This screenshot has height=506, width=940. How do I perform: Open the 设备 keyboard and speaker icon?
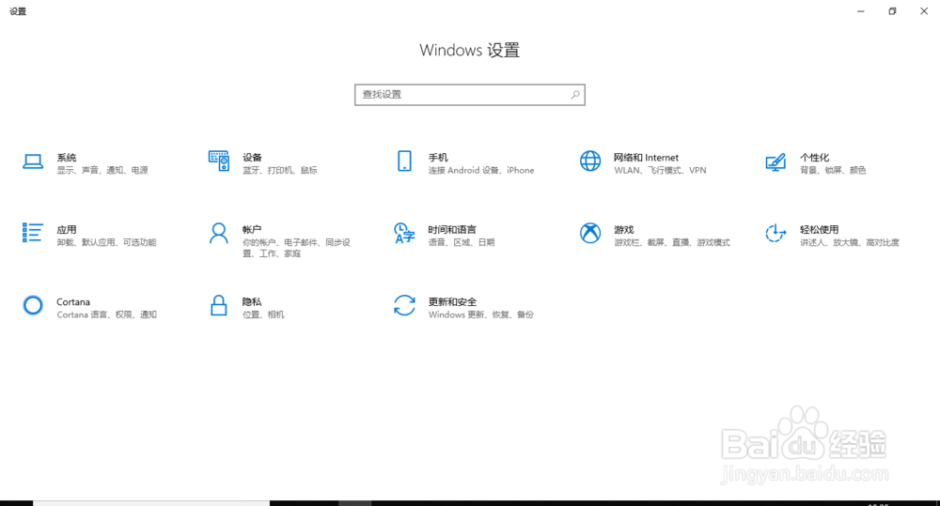click(x=219, y=161)
